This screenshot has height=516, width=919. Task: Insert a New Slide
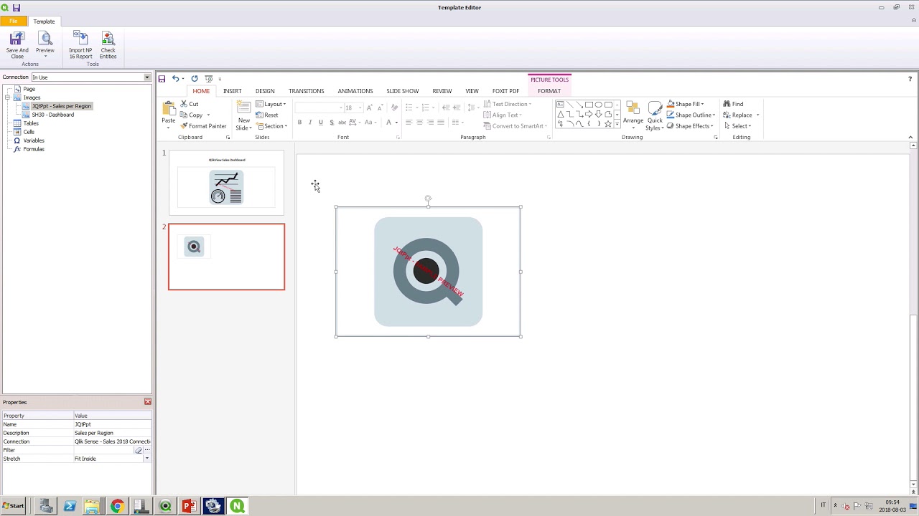click(244, 115)
